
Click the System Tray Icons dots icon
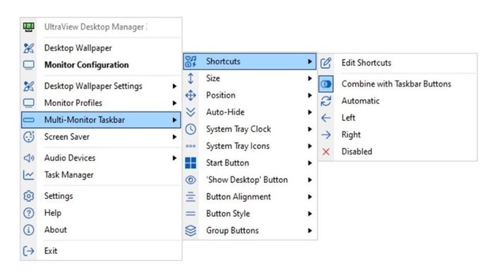click(191, 146)
